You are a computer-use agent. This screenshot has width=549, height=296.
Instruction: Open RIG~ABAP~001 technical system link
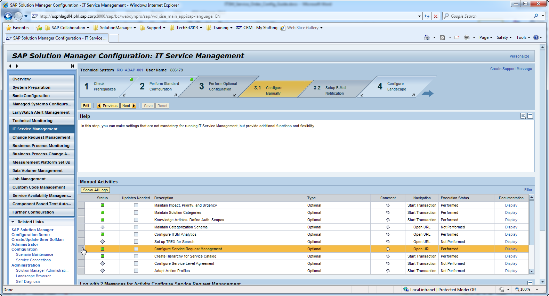click(130, 70)
